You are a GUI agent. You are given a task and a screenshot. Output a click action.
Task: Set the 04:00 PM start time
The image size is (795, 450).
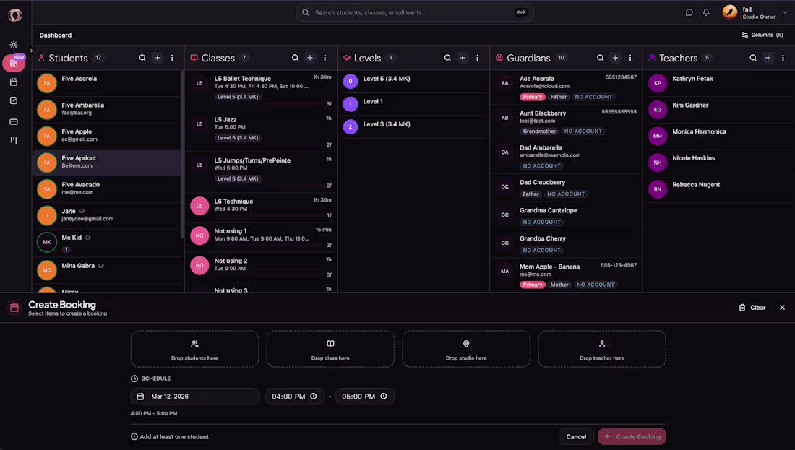[295, 397]
